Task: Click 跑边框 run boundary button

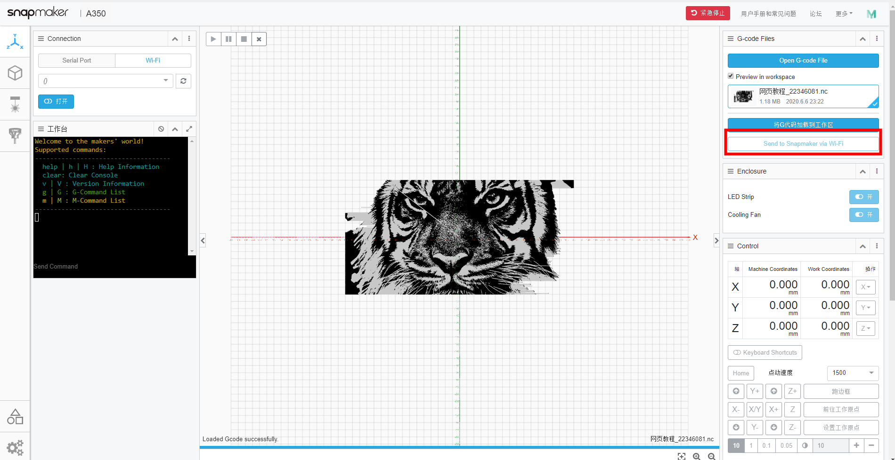Action: 841,391
